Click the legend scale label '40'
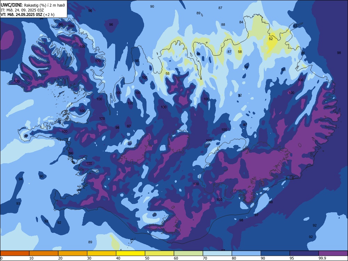The image size is (348, 261). [118, 258]
